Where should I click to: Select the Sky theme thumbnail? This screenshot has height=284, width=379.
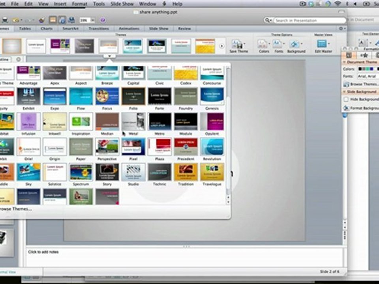[x=28, y=172]
